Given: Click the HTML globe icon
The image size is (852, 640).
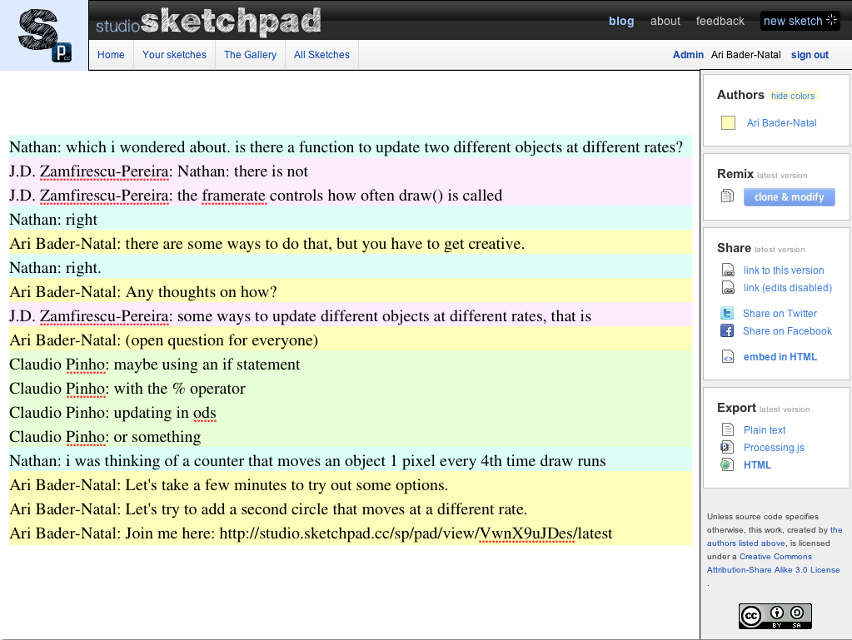Looking at the screenshot, I should (x=727, y=464).
